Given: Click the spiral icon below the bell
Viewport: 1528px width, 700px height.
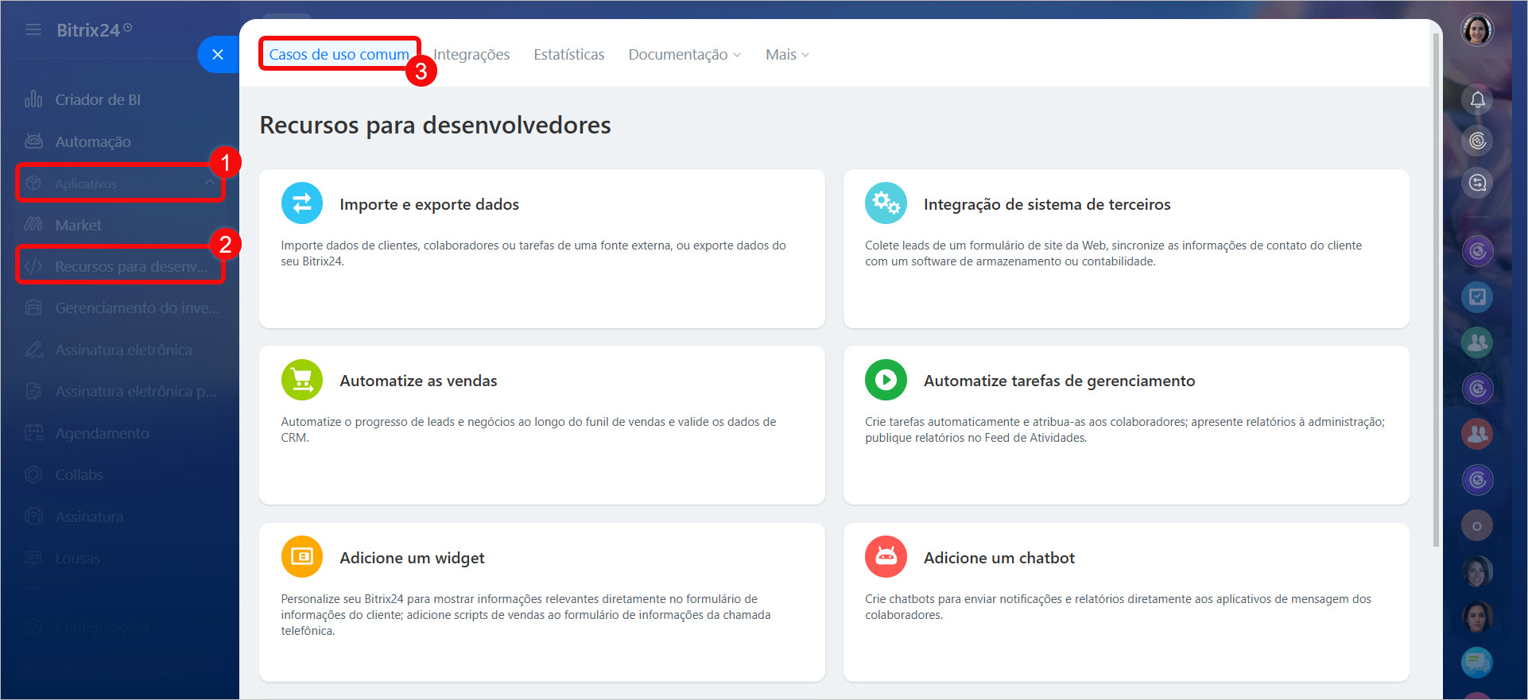Looking at the screenshot, I should pos(1477,141).
